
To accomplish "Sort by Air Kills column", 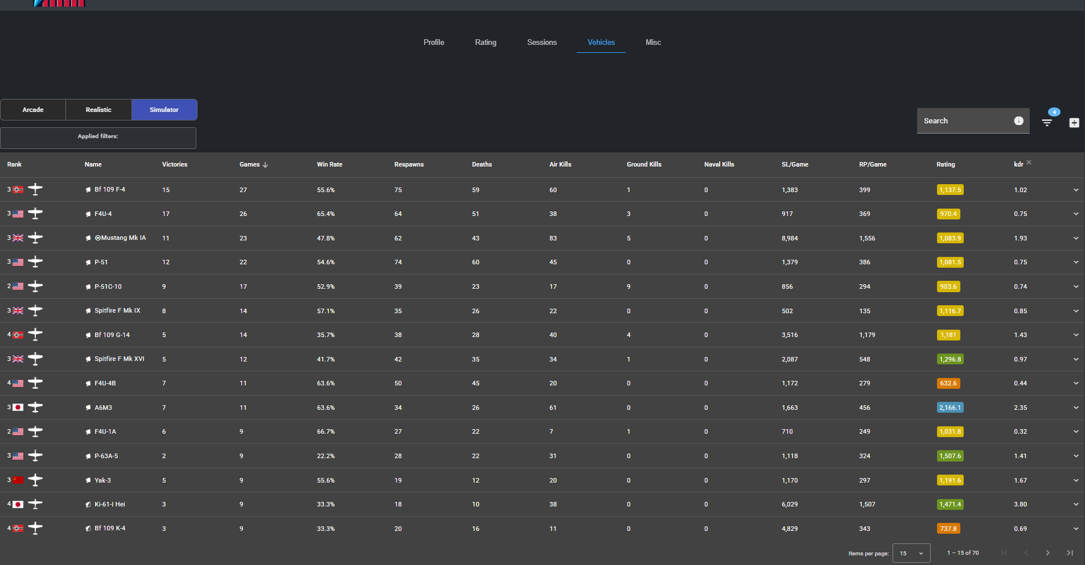I will (560, 164).
